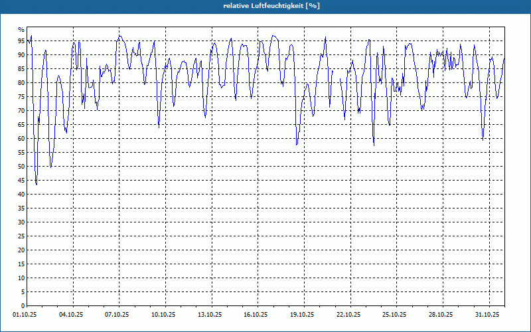The image size is (531, 332).
Task: Click the y-axis value 25
Action: coord(21,236)
